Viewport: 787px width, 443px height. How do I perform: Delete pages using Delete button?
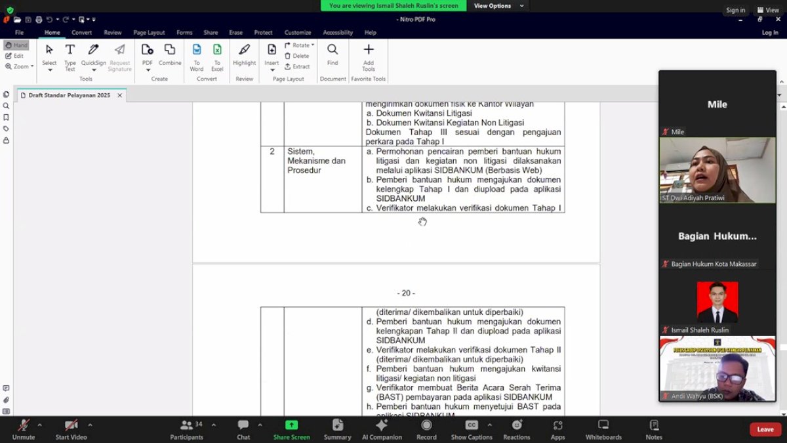click(x=297, y=56)
